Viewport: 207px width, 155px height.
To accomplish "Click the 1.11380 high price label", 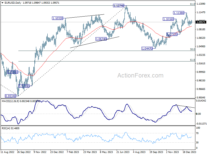I will click(x=179, y=13).
